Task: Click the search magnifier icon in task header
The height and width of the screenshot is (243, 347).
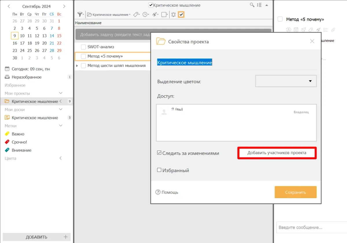Action: pyautogui.click(x=252, y=5)
